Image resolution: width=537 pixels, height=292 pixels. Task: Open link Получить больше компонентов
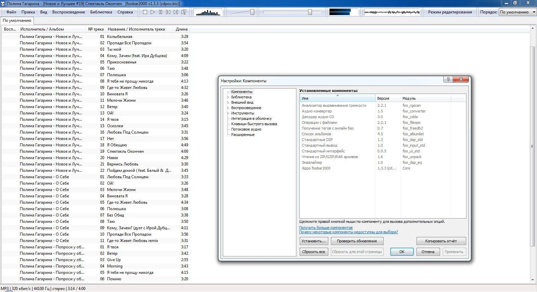pyautogui.click(x=326, y=228)
